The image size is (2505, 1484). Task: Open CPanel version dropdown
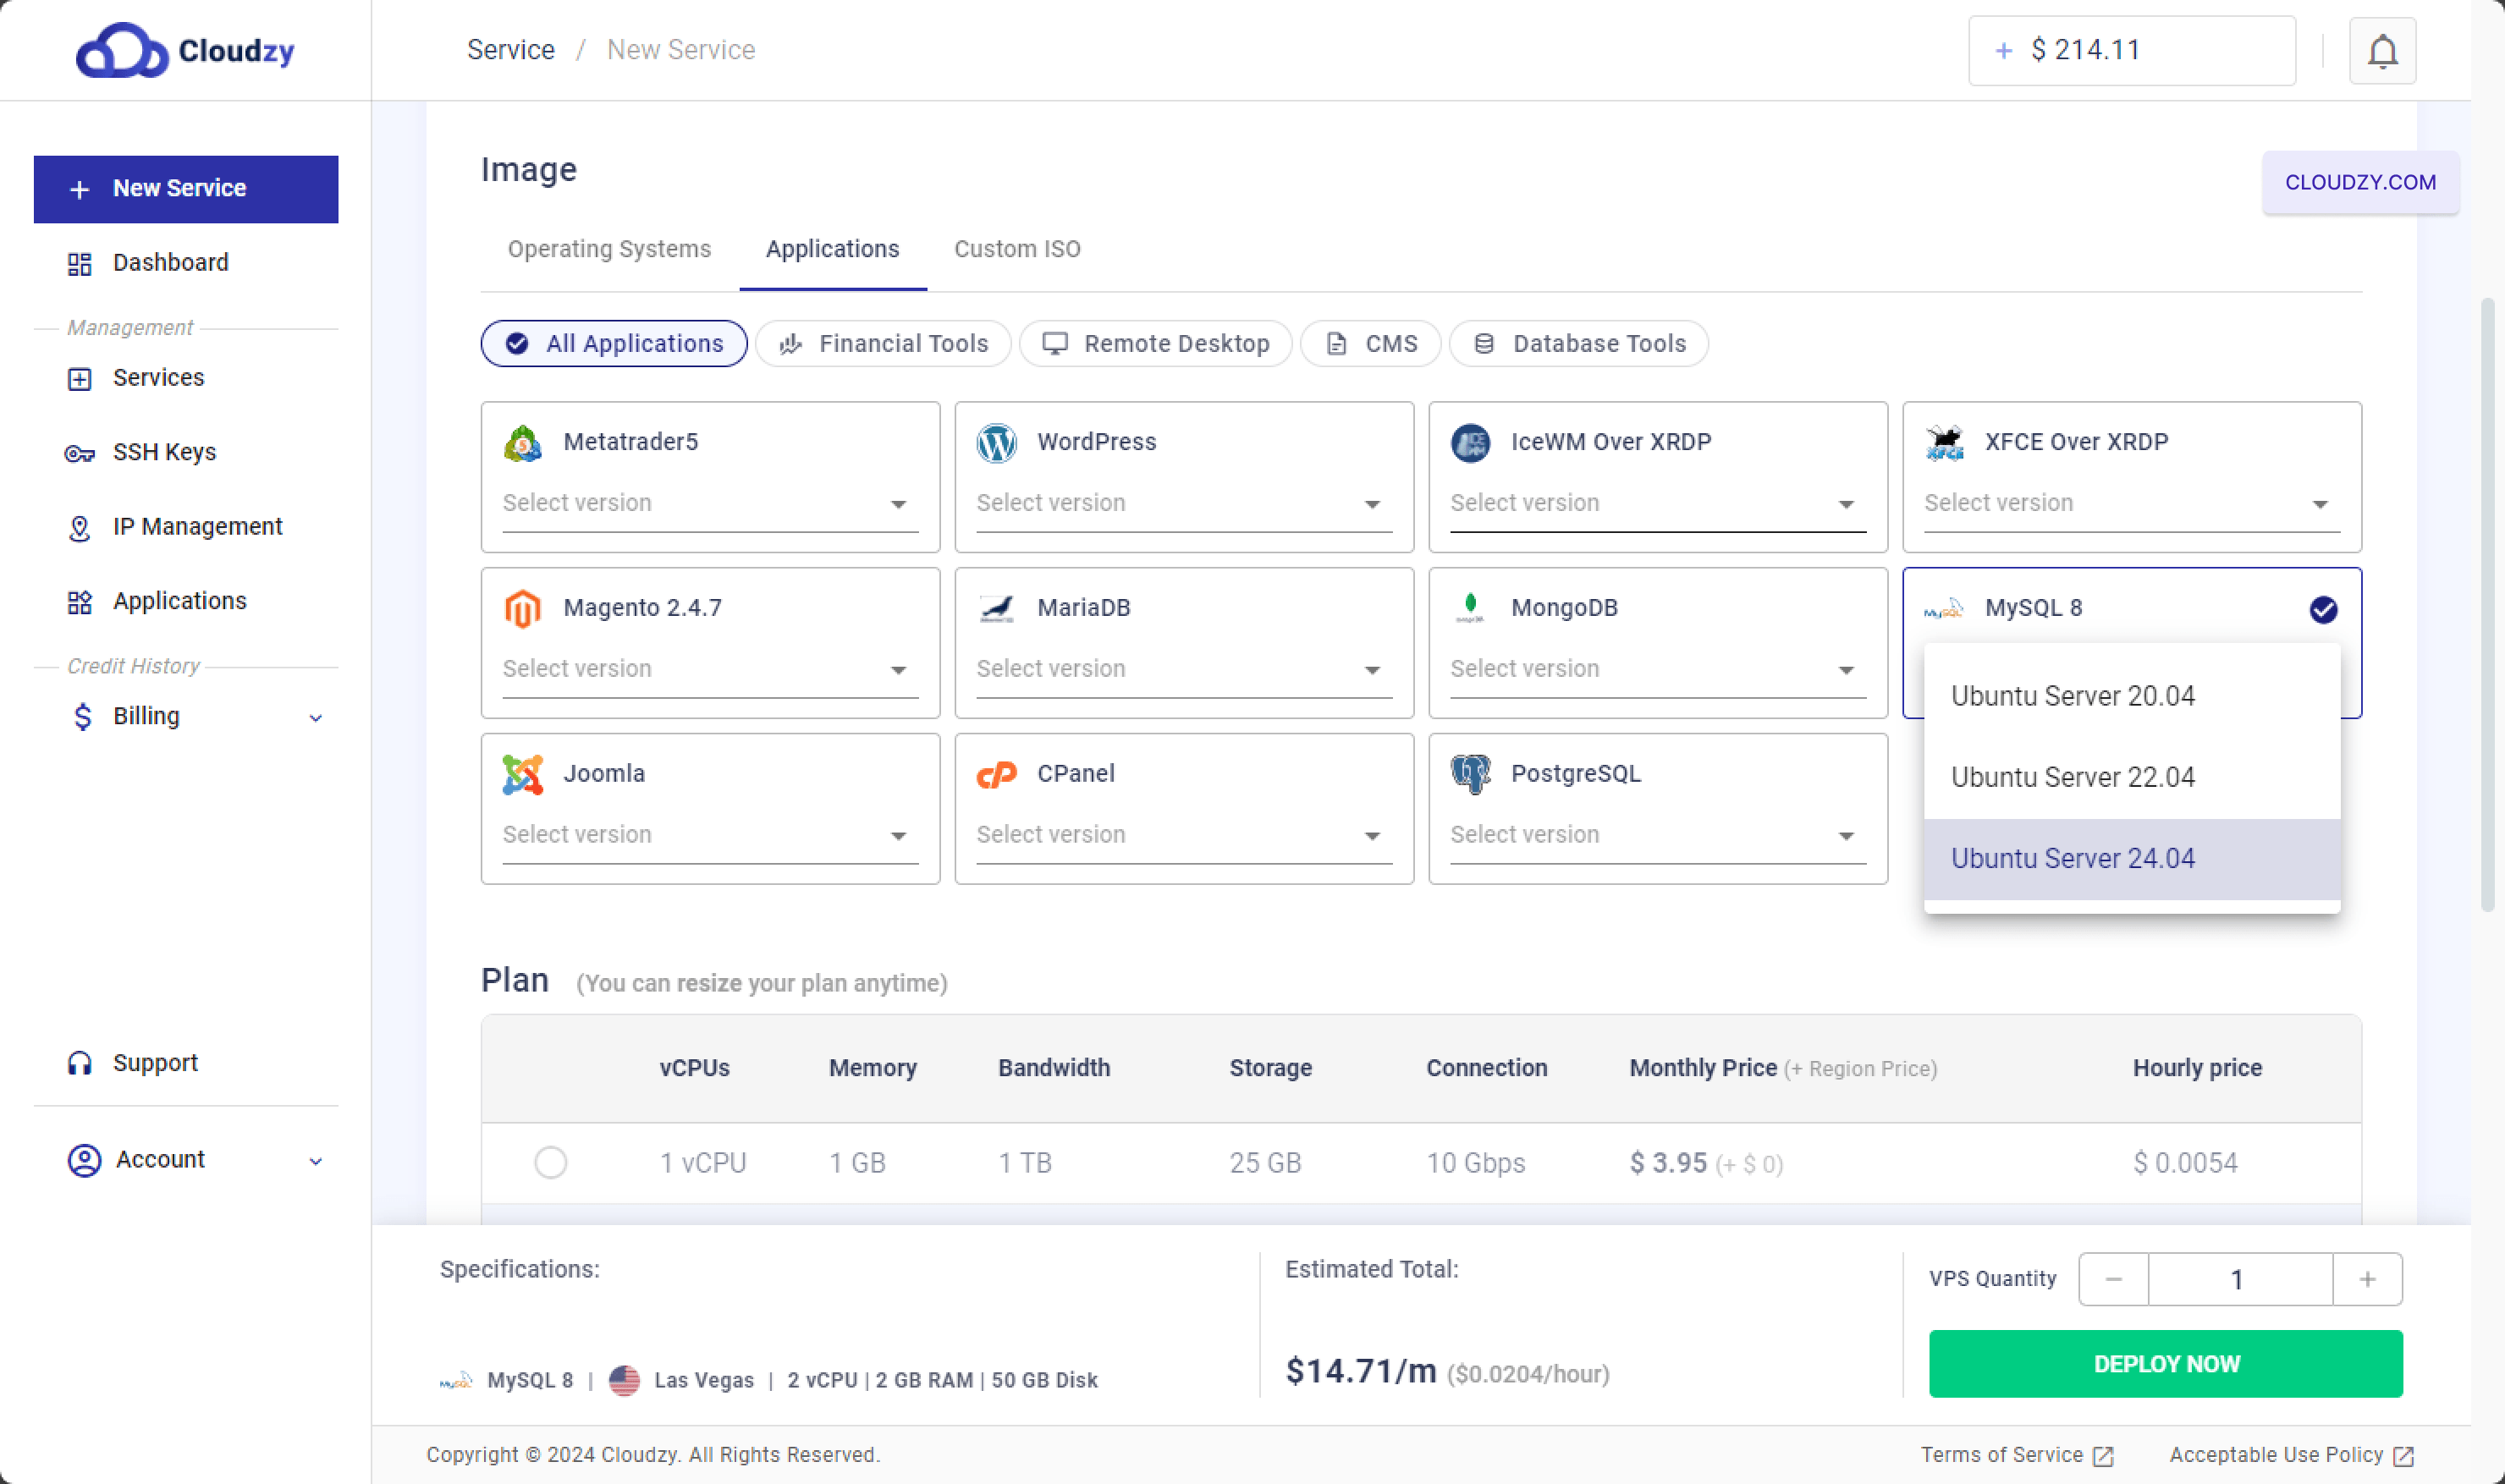pyautogui.click(x=1184, y=836)
